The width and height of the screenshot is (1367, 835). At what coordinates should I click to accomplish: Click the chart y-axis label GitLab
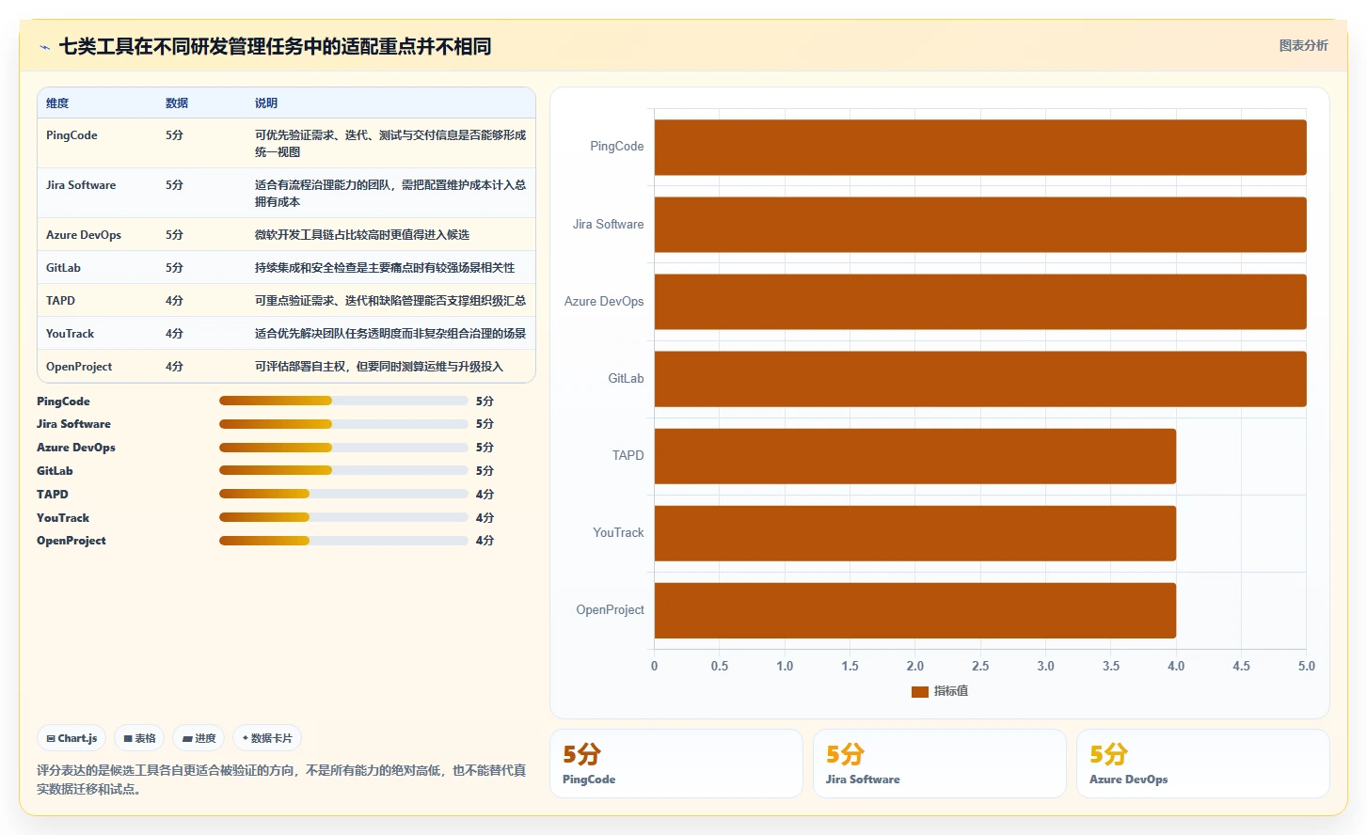pos(626,379)
